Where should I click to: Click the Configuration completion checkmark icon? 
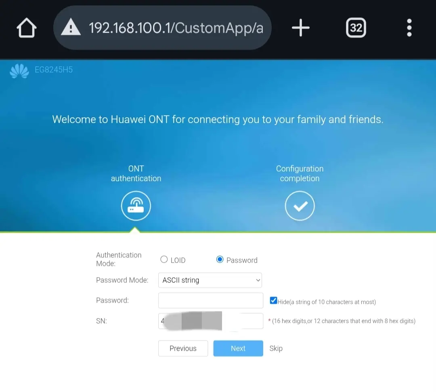pos(300,206)
